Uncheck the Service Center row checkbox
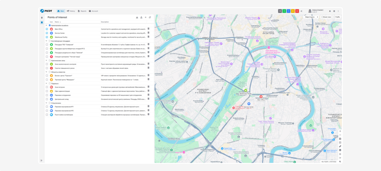This screenshot has width=381, height=171. pos(47,33)
